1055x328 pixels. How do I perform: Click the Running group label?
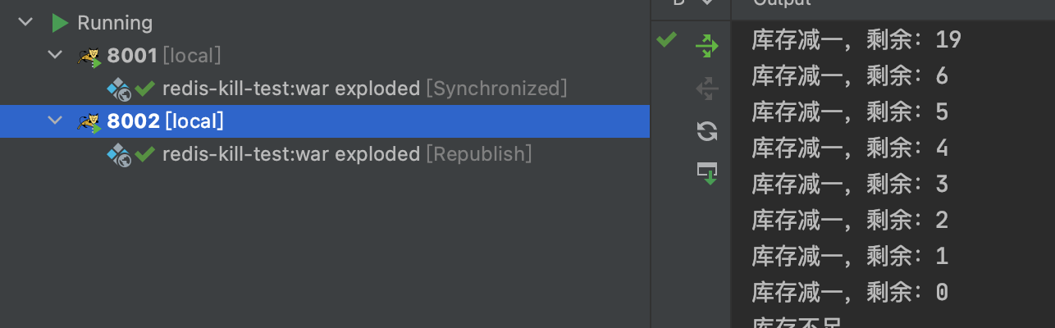tap(115, 23)
